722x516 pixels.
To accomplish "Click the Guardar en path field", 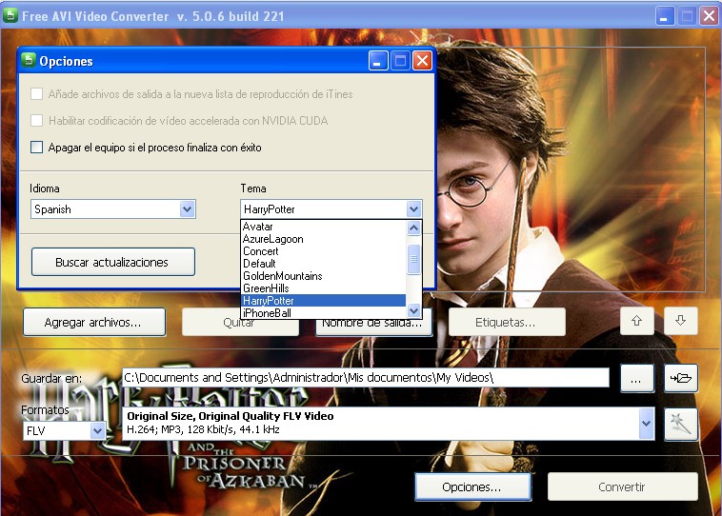I will (x=366, y=378).
